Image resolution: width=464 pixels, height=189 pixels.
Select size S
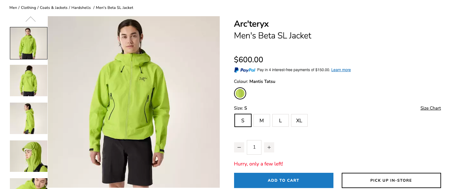[243, 120]
